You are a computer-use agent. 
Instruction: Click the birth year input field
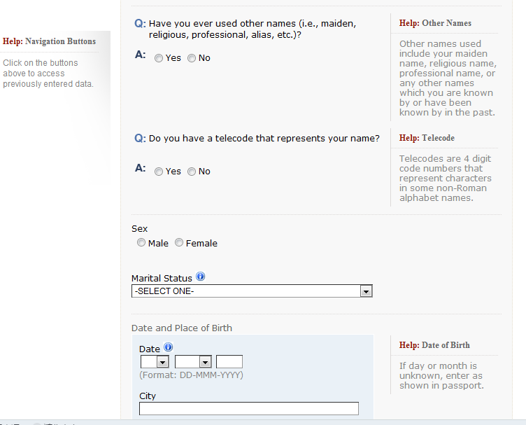(x=229, y=362)
